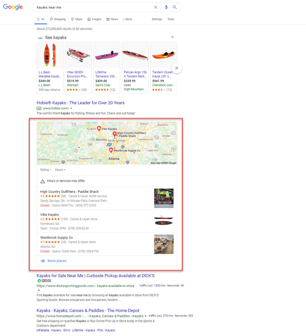Open the Hobie Kayaks ad headline link
306x336 pixels.
coord(81,103)
